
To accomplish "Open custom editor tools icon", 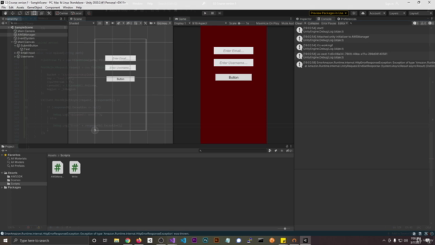I will (x=49, y=13).
